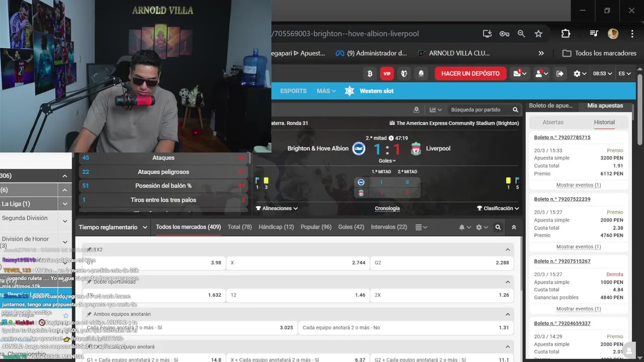This screenshot has height=362, width=644.
Task: Switch to Intervalos (22) tab
Action: [x=389, y=227]
